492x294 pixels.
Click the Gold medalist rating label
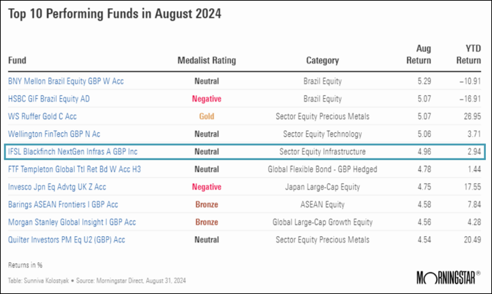click(206, 116)
